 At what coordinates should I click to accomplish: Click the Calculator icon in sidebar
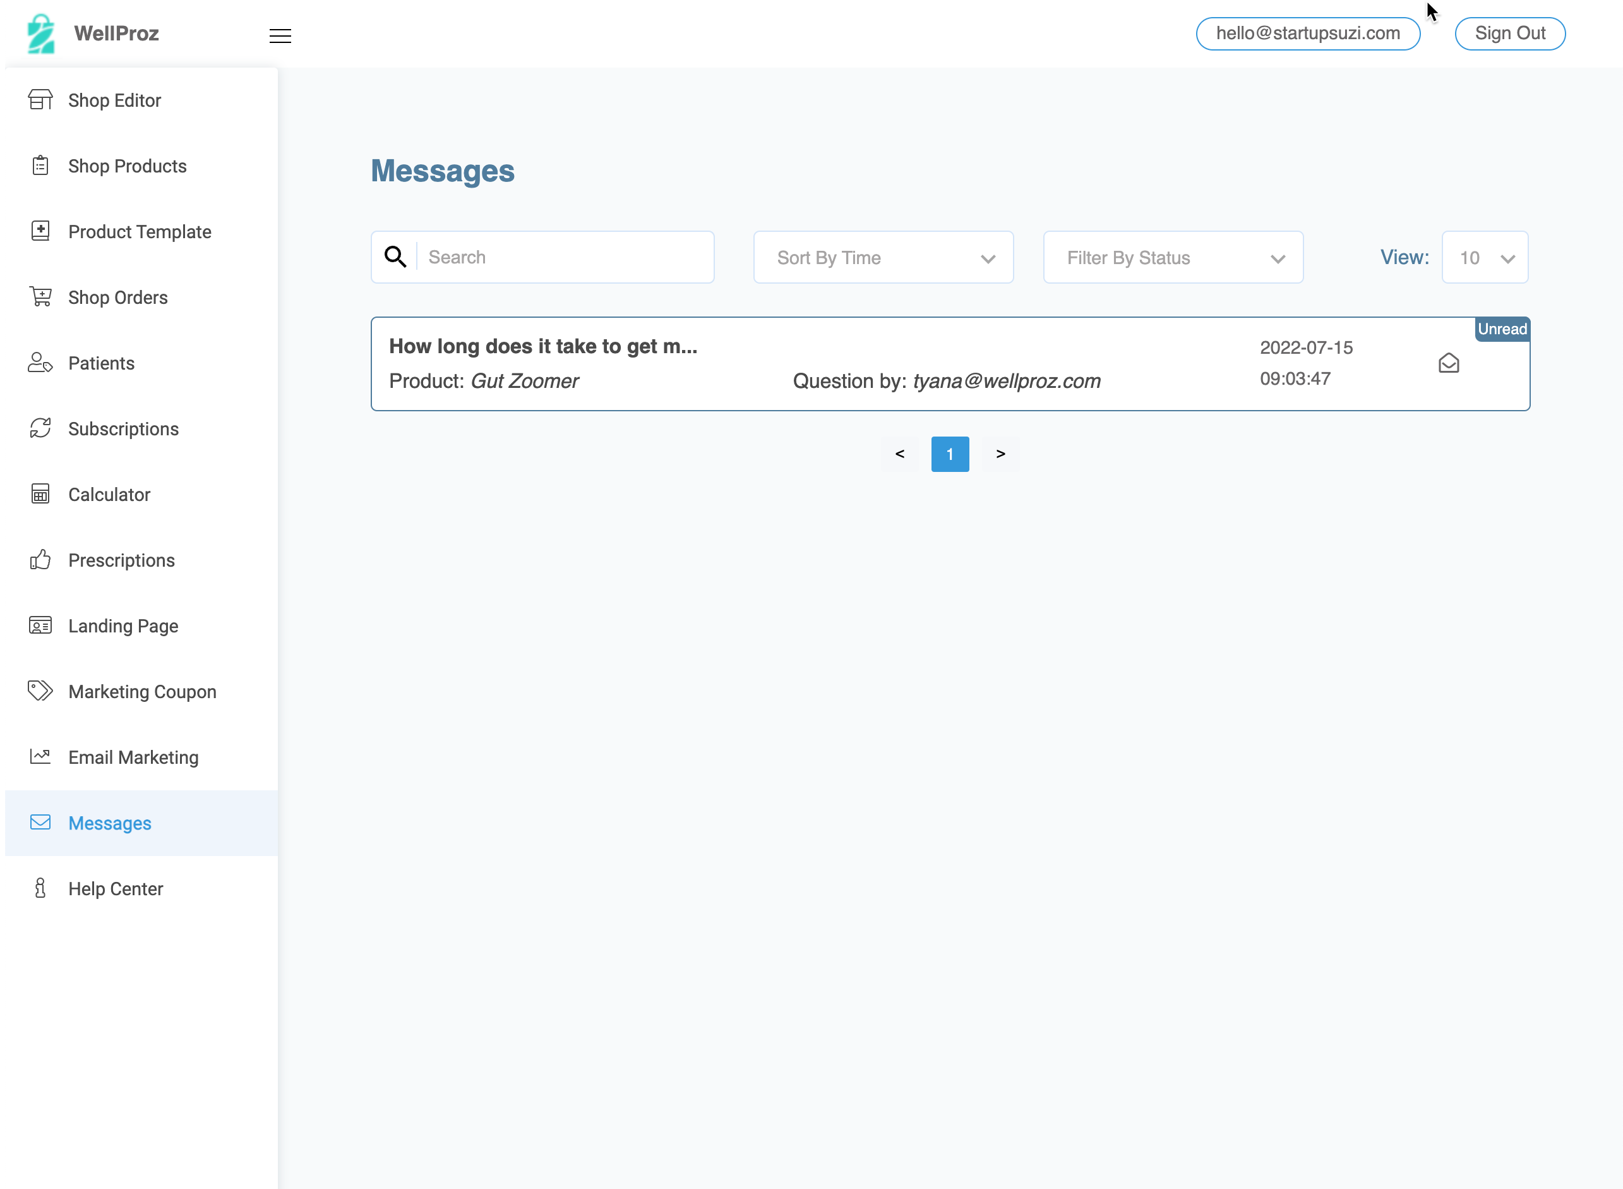tap(40, 494)
